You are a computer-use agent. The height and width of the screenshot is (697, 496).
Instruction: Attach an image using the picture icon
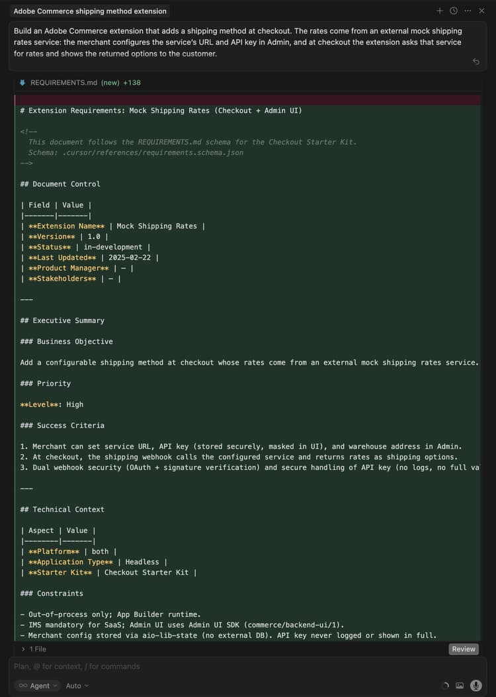pos(460,686)
